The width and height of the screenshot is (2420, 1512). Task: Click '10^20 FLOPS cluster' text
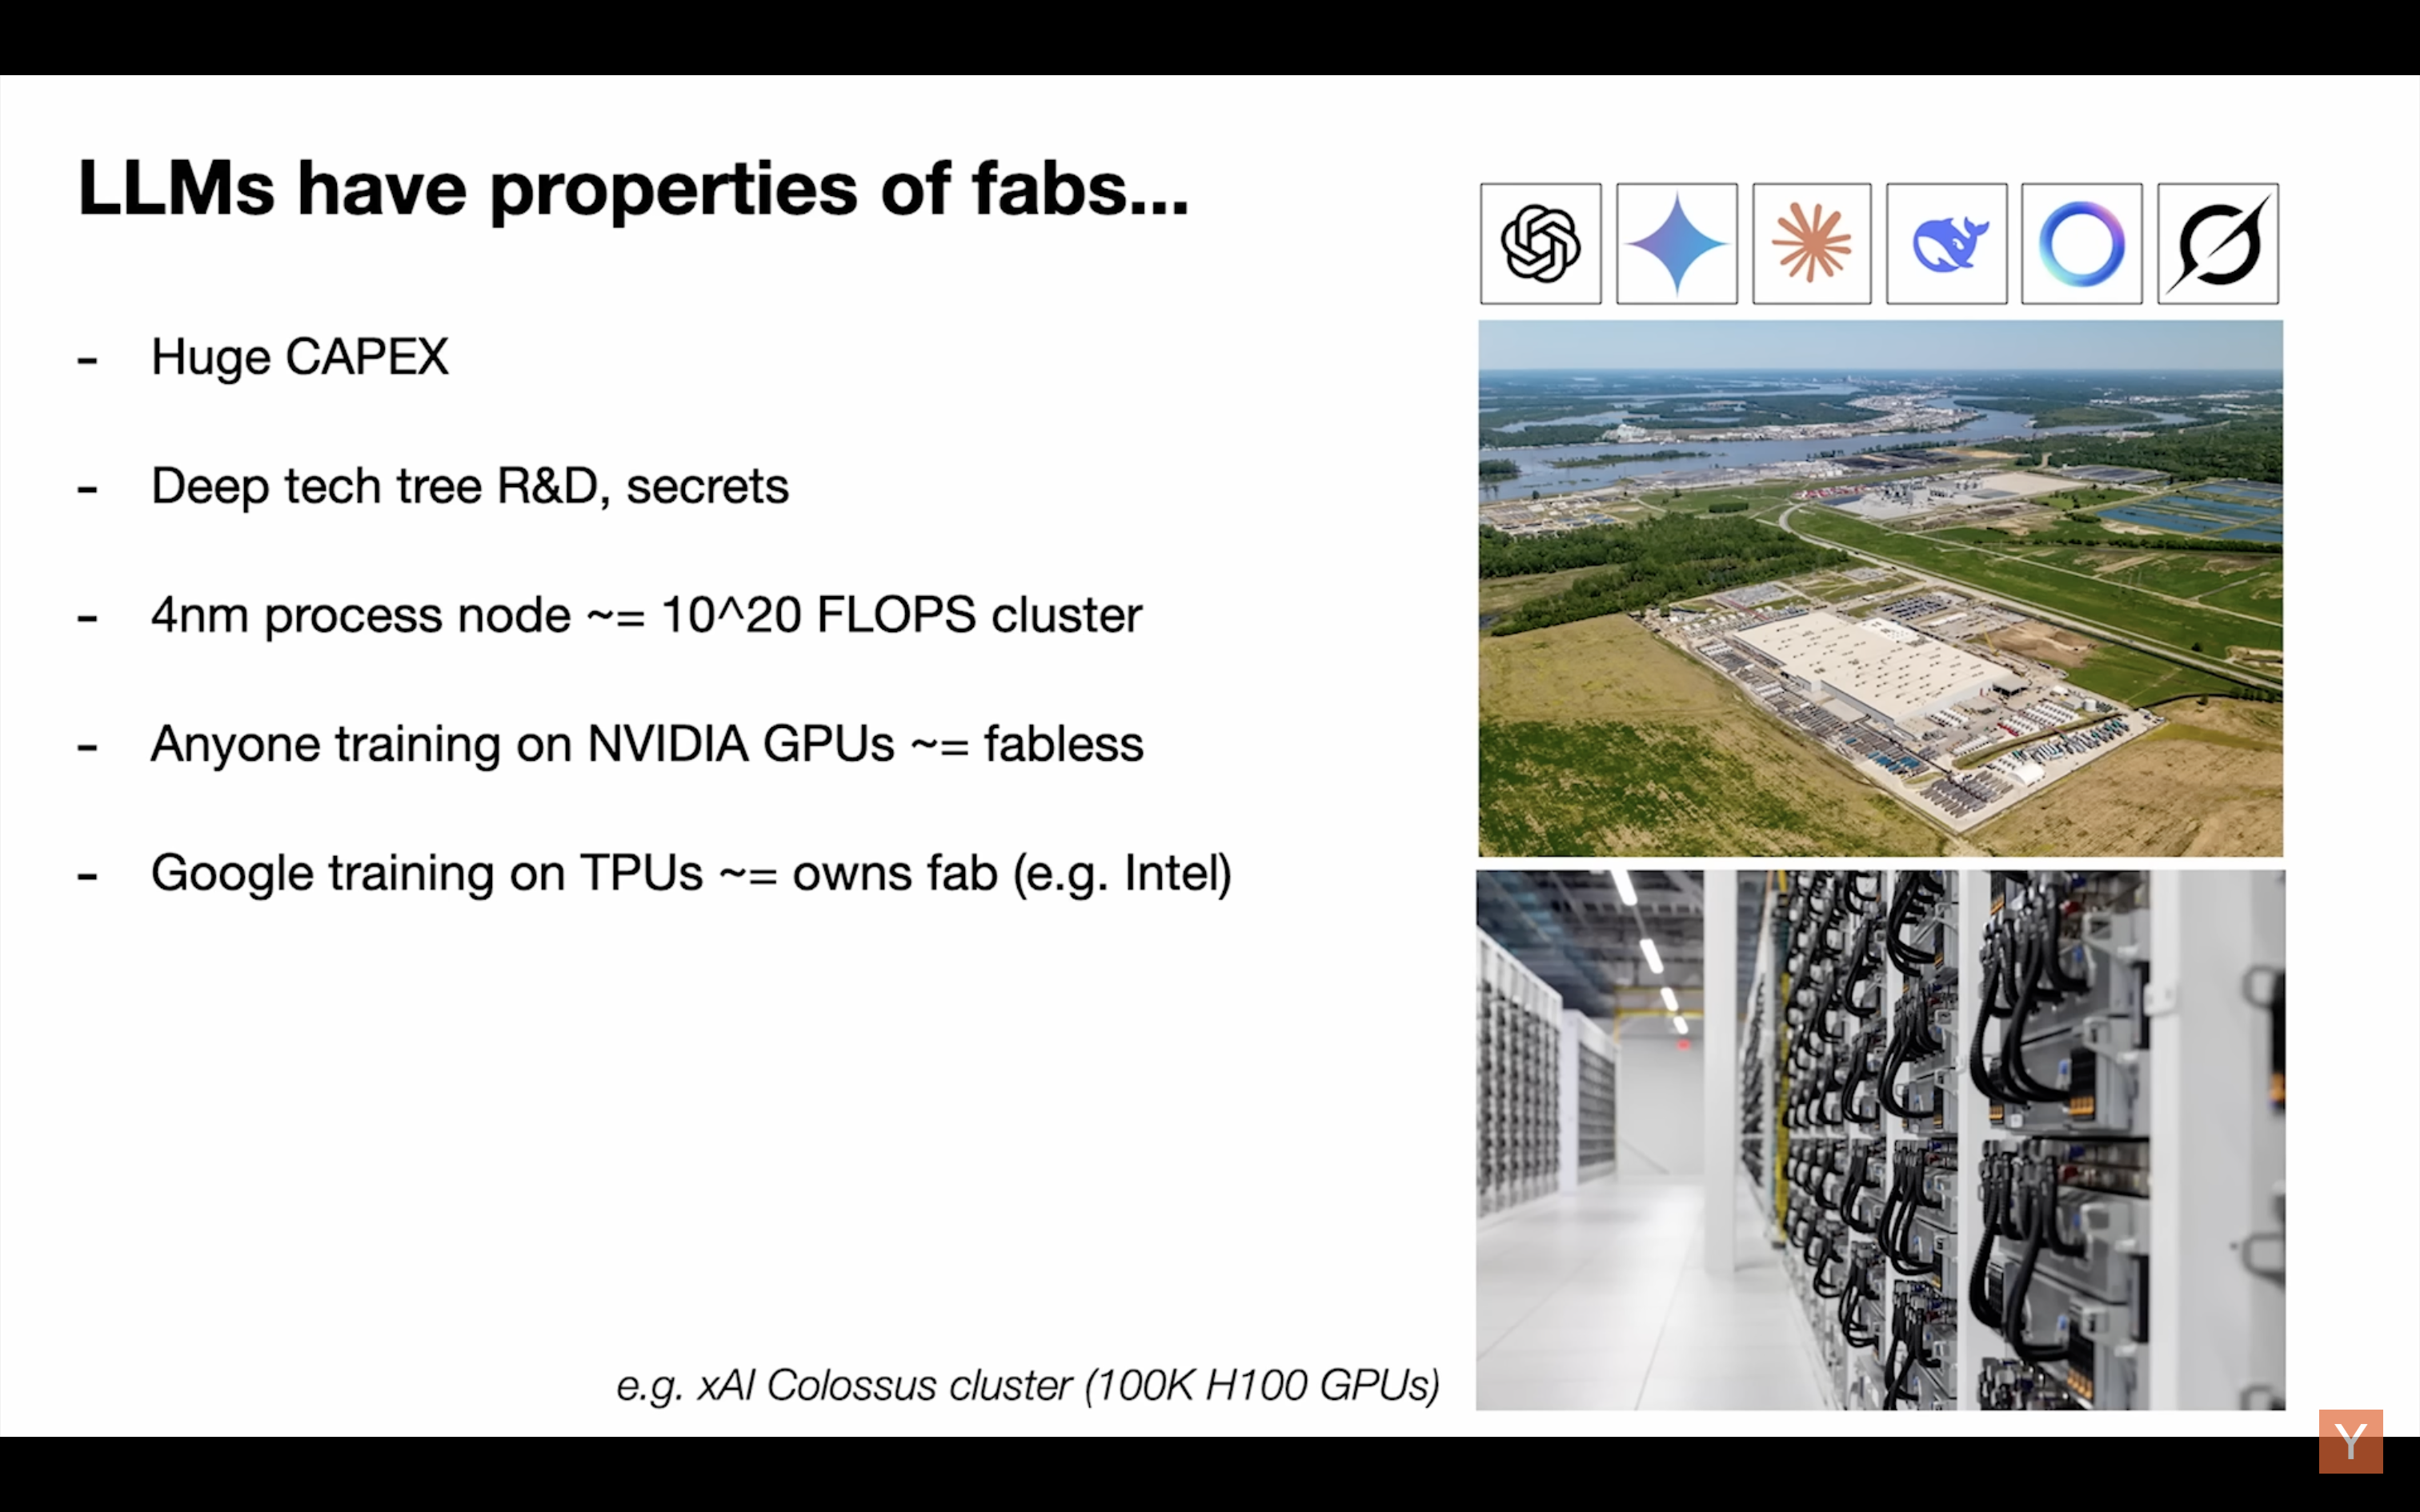click(x=901, y=614)
